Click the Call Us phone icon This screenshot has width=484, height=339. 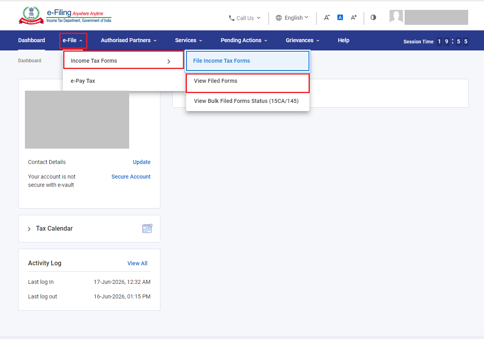pyautogui.click(x=232, y=18)
